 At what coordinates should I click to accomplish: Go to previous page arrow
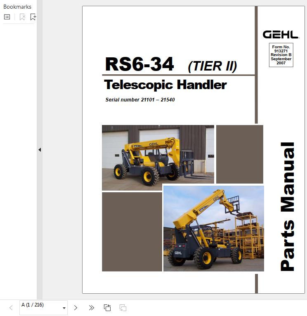11,308
